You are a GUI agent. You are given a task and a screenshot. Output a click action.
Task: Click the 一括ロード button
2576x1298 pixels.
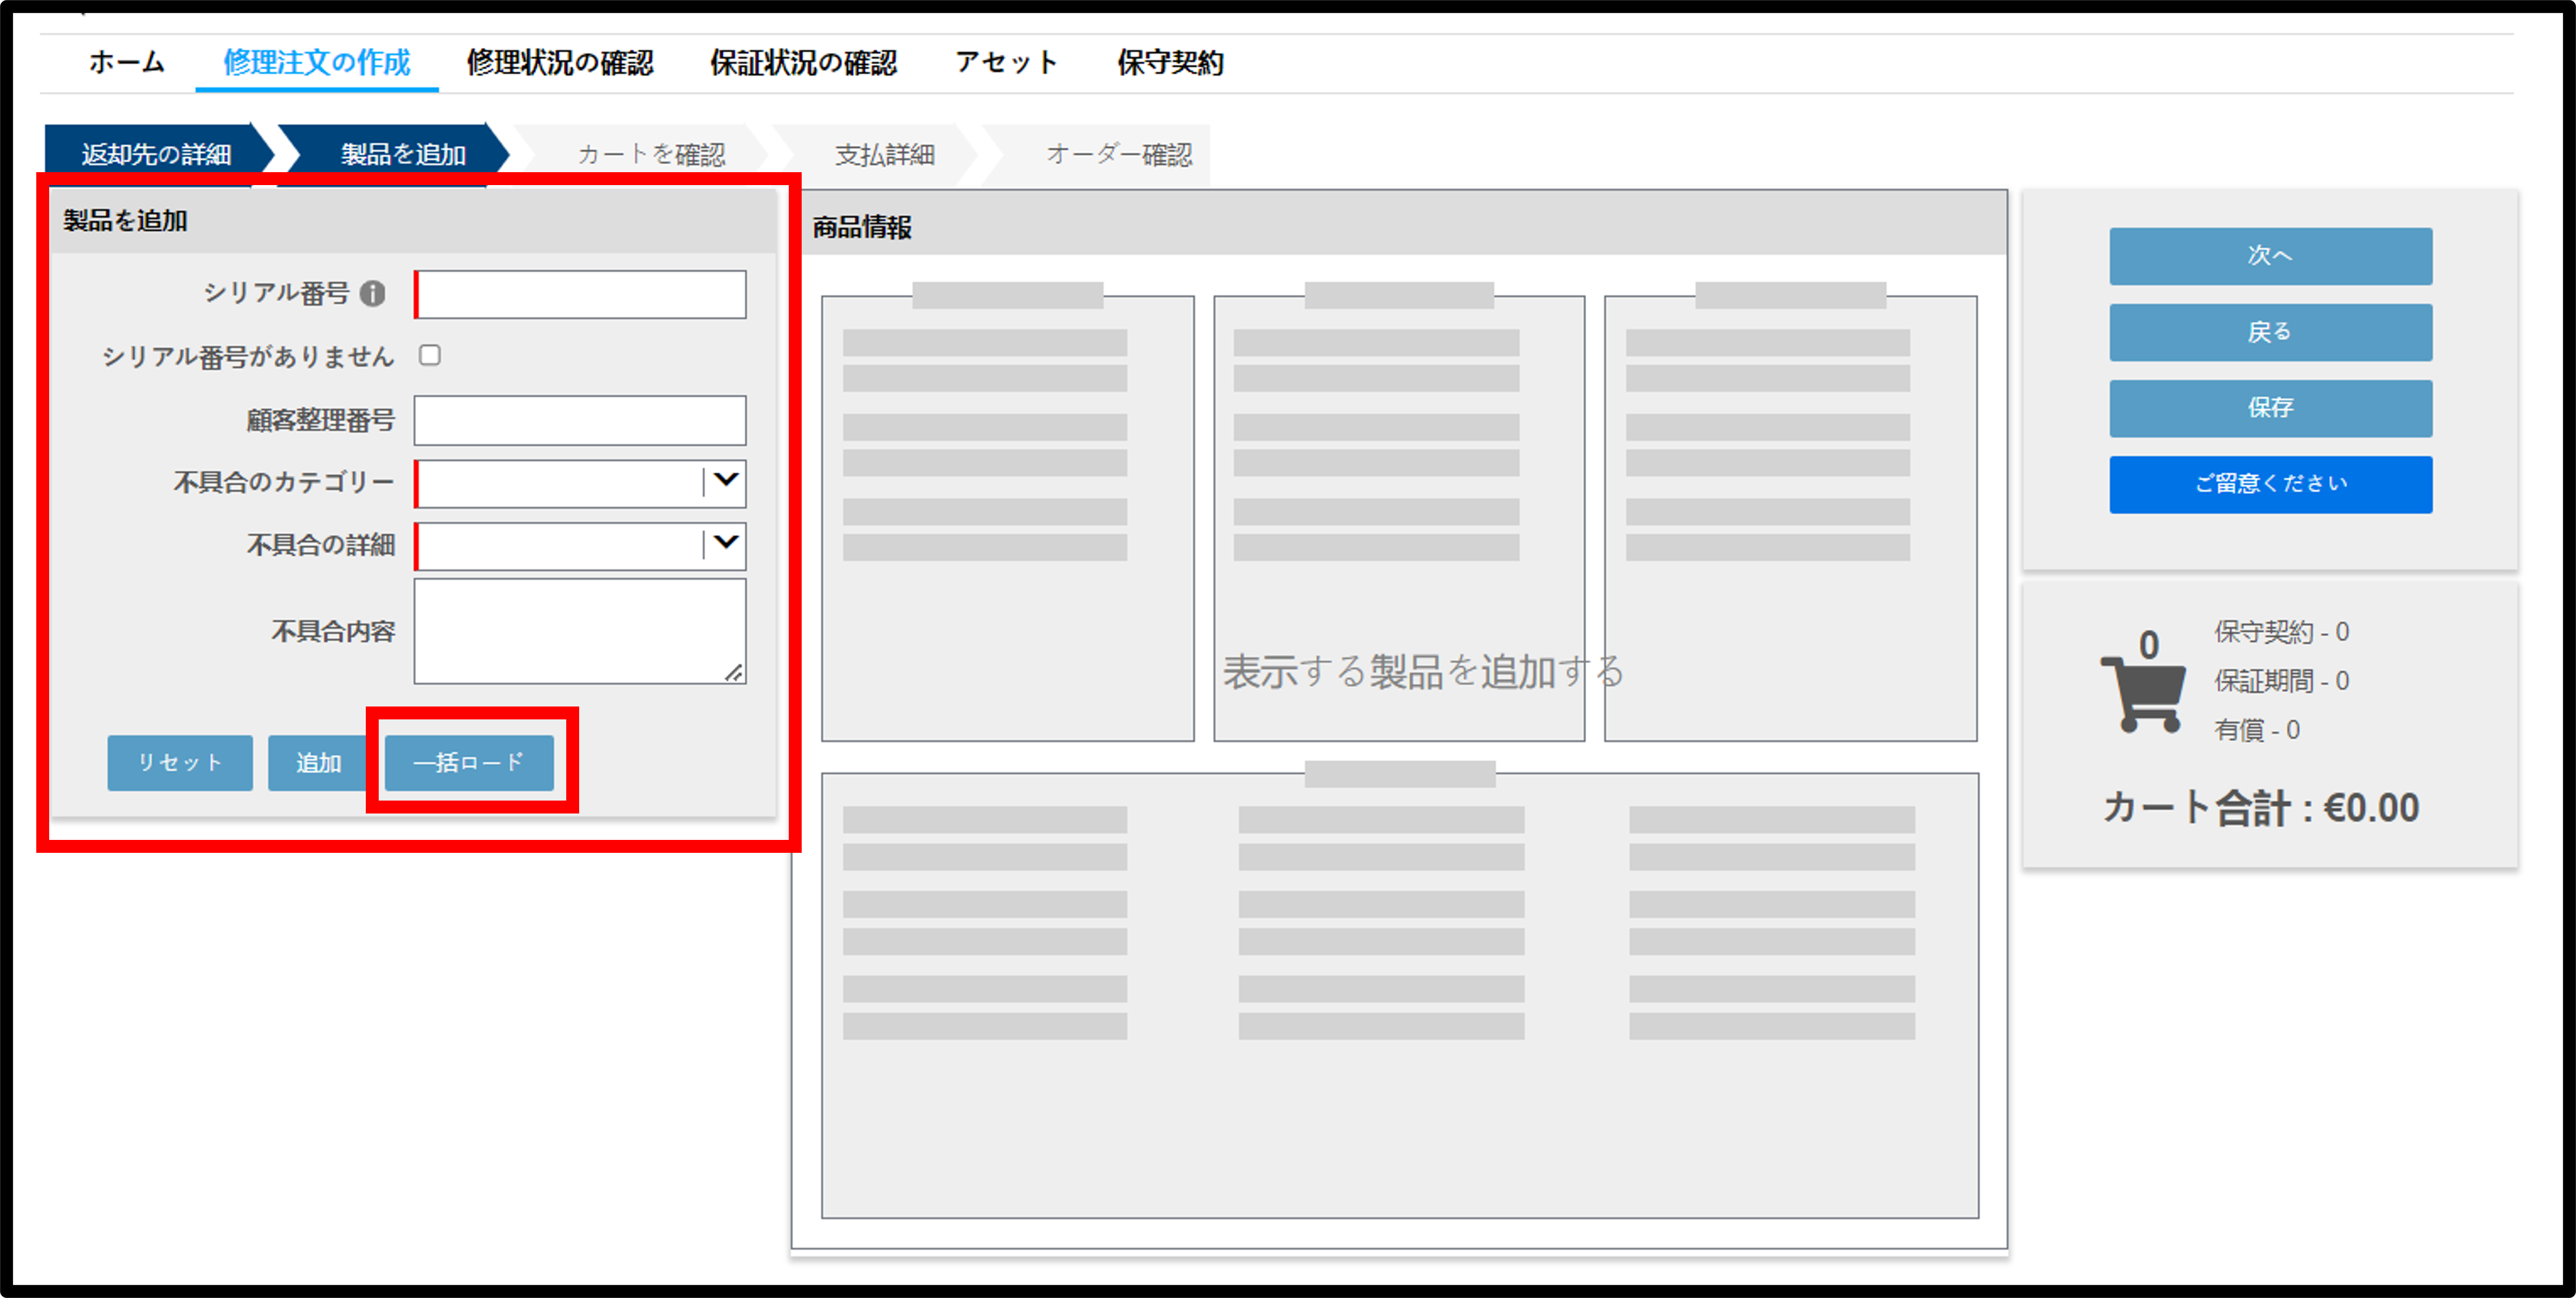pos(469,763)
